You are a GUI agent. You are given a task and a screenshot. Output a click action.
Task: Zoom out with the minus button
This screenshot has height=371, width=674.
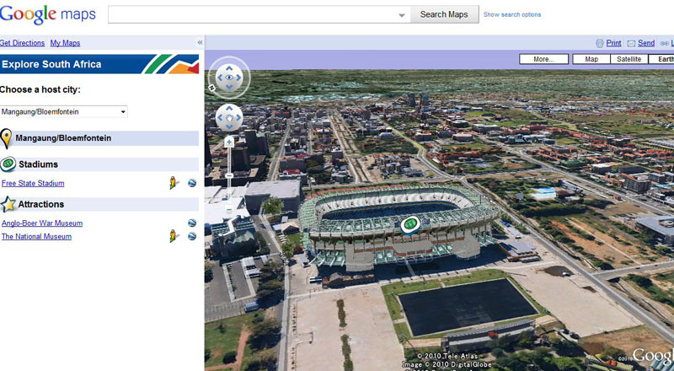tap(229, 210)
